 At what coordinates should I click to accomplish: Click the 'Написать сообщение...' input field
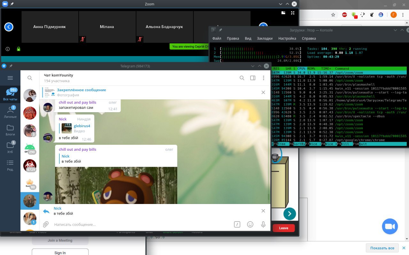tap(141, 224)
